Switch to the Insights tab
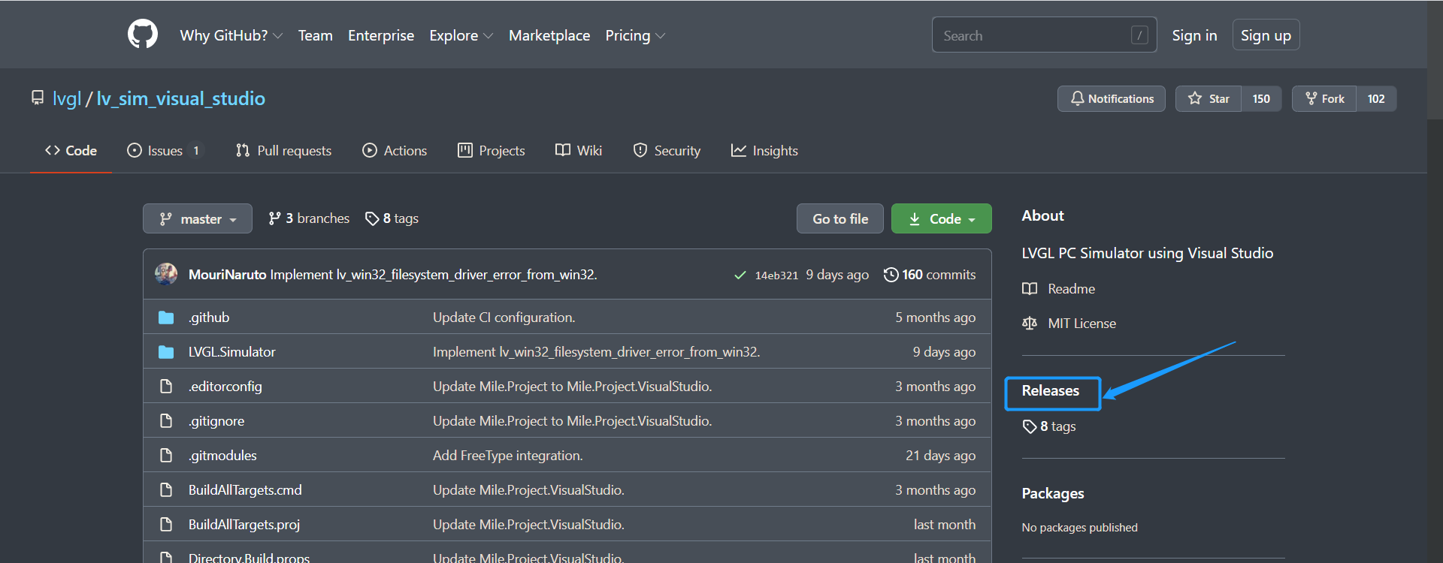The image size is (1443, 563). click(764, 151)
